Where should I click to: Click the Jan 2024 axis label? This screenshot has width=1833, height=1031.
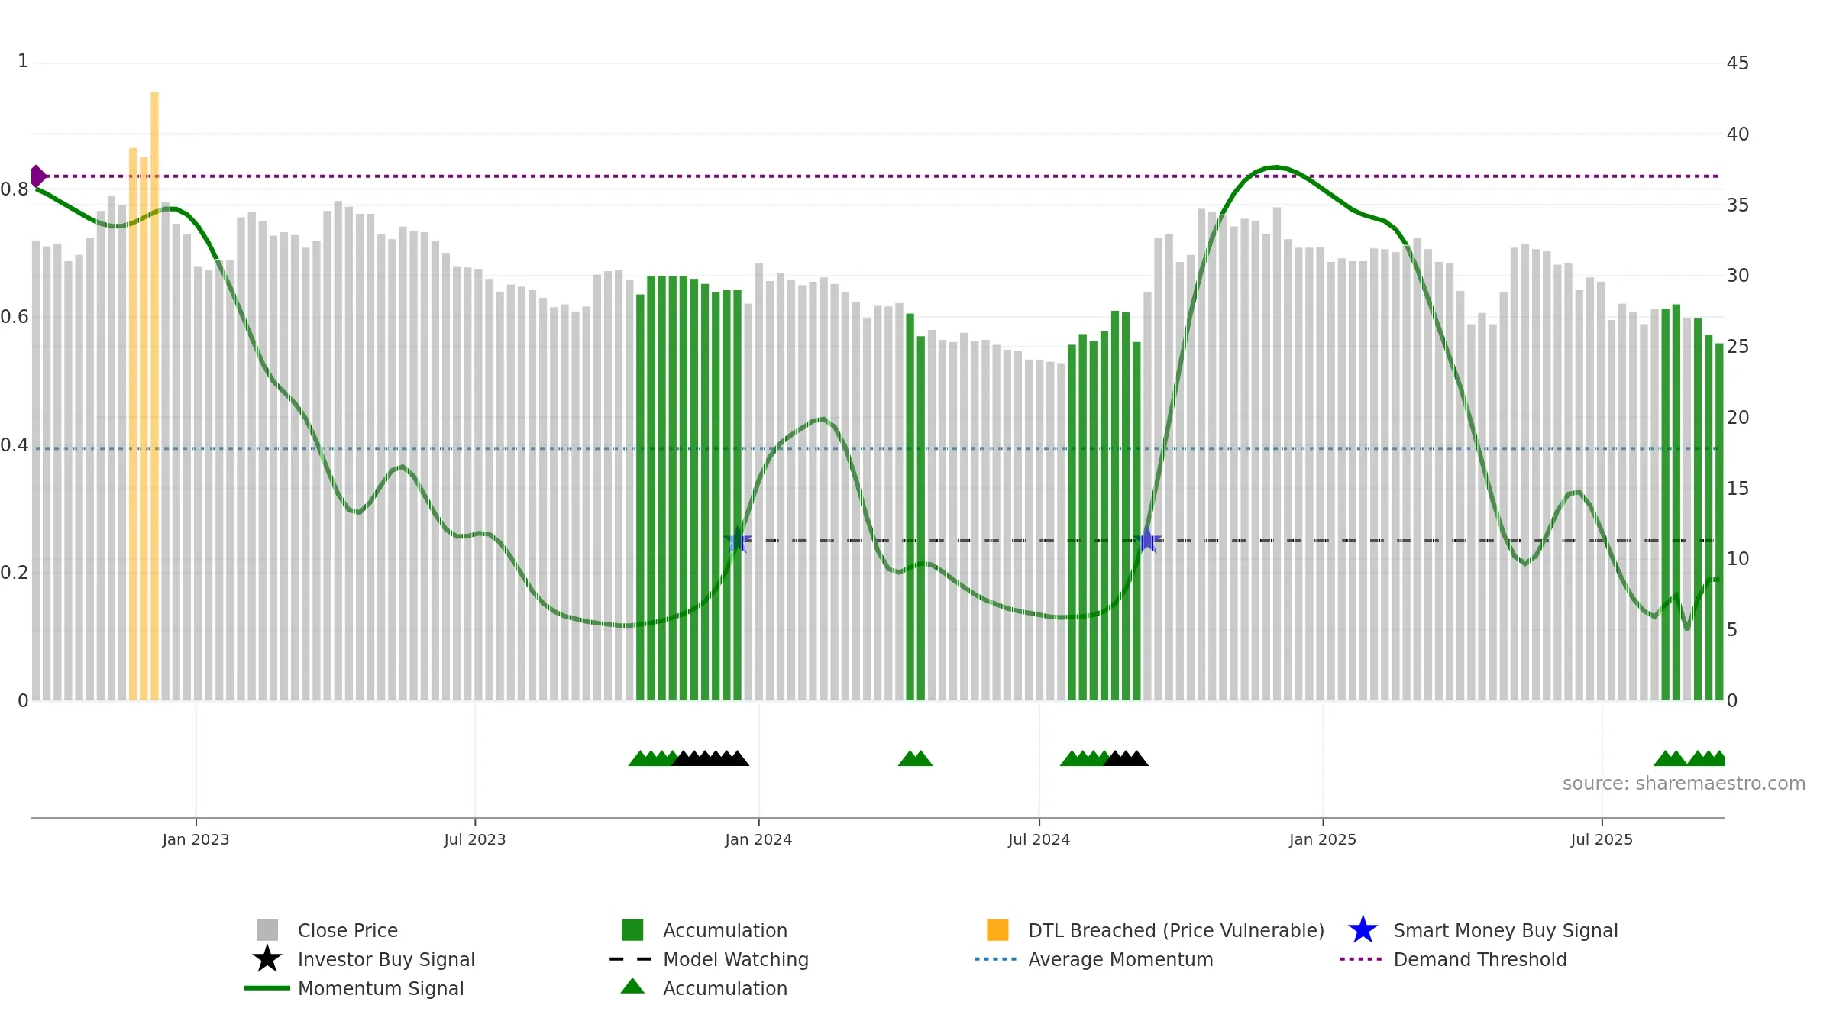pyautogui.click(x=758, y=840)
